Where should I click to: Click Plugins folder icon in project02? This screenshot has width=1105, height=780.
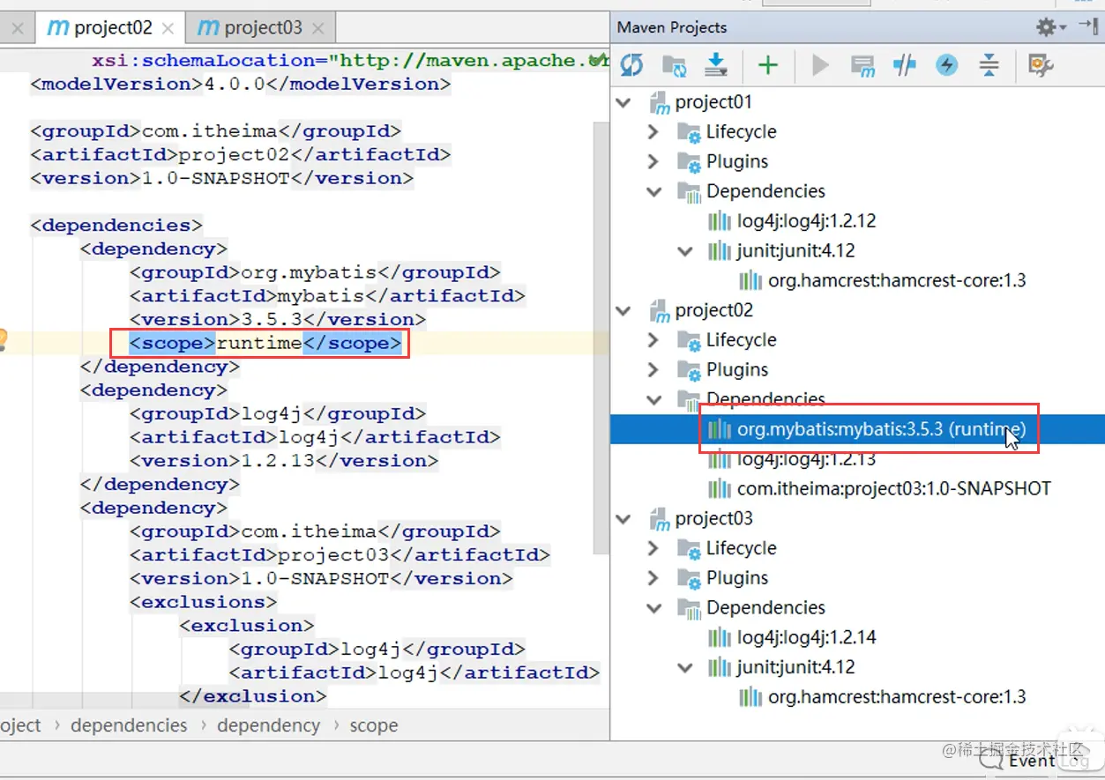click(689, 370)
